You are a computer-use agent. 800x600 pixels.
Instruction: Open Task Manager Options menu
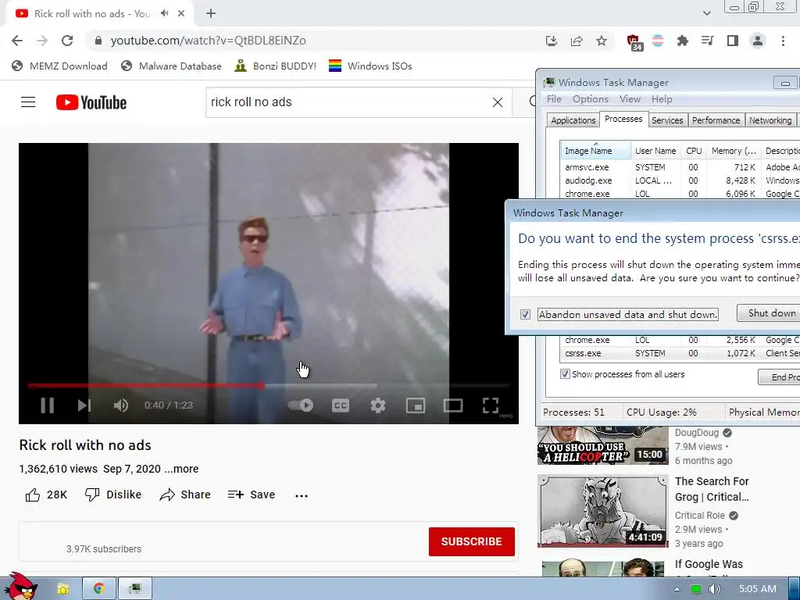[591, 99]
